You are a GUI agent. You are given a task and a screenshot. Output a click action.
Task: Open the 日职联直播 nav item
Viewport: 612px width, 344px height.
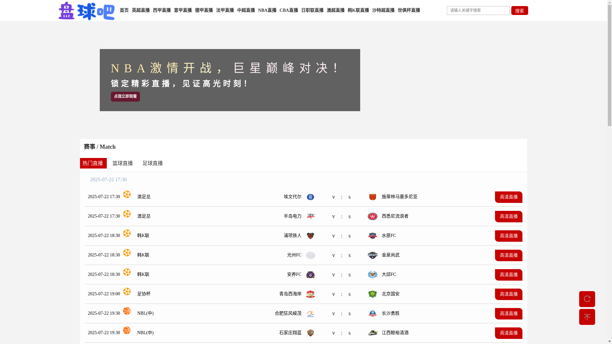312,11
